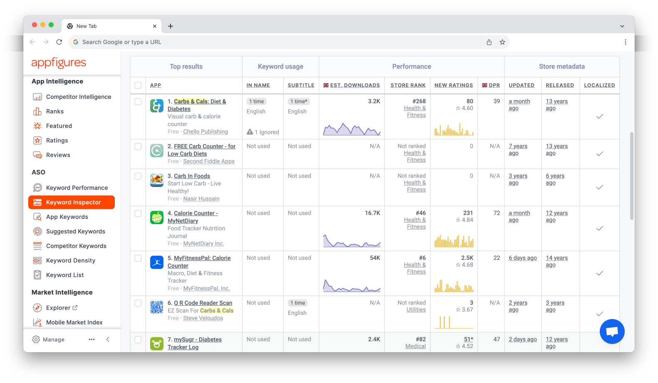Sort by APP column header

[x=156, y=85]
